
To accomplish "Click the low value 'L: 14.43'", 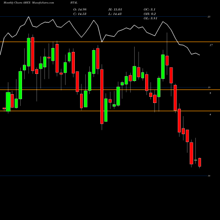I will click(115, 14).
